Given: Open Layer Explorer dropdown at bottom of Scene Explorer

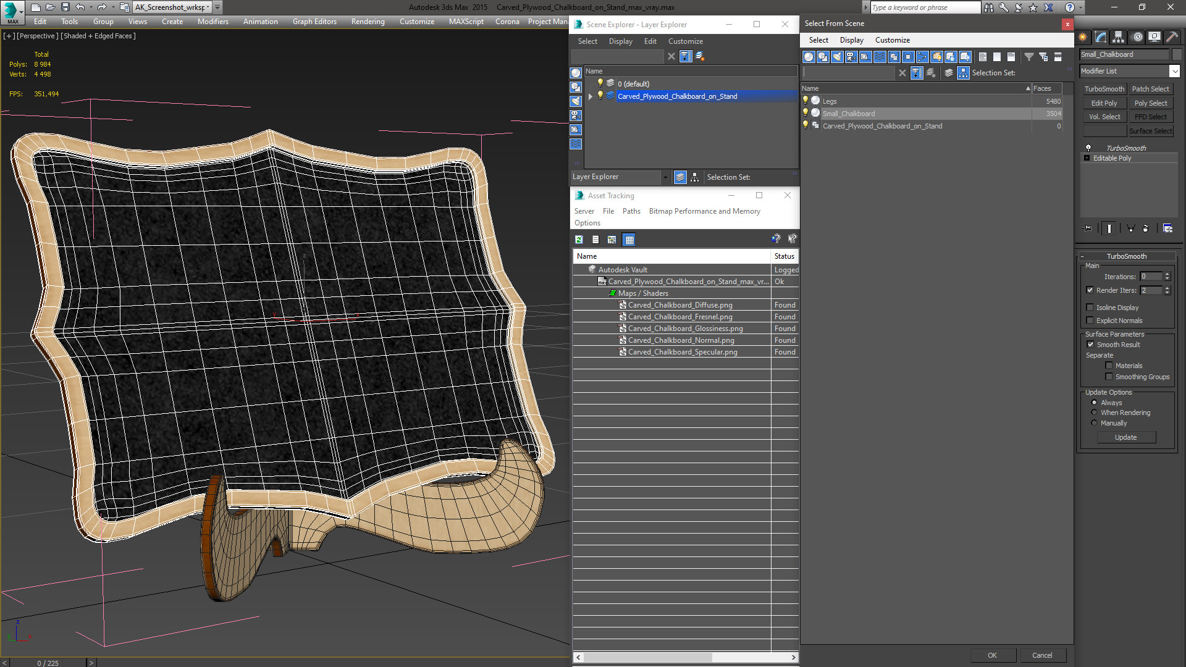Looking at the screenshot, I should [665, 177].
